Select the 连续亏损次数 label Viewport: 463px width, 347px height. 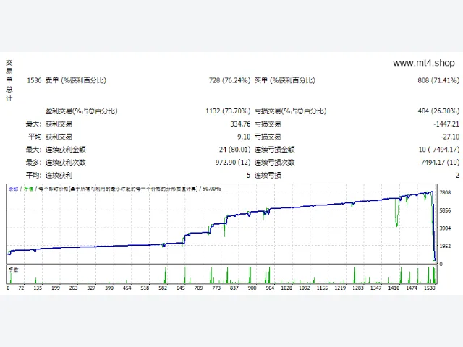point(274,162)
